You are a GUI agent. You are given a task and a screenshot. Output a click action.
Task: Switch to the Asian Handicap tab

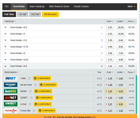coord(37,6)
